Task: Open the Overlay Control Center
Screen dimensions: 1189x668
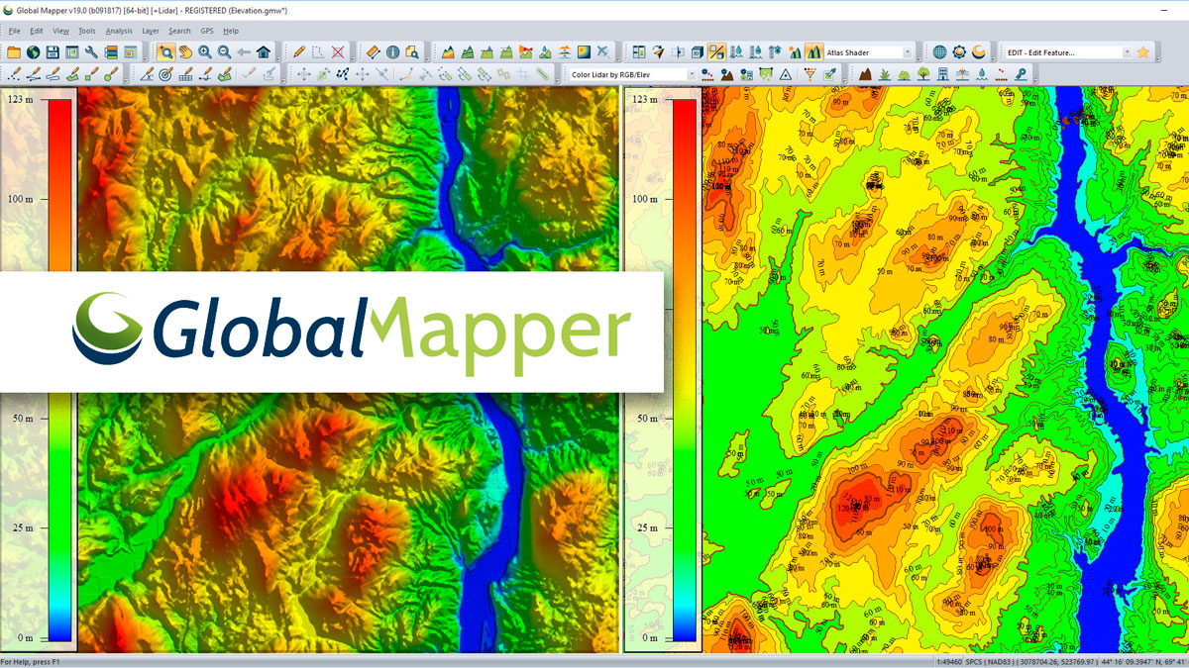Action: 112,49
